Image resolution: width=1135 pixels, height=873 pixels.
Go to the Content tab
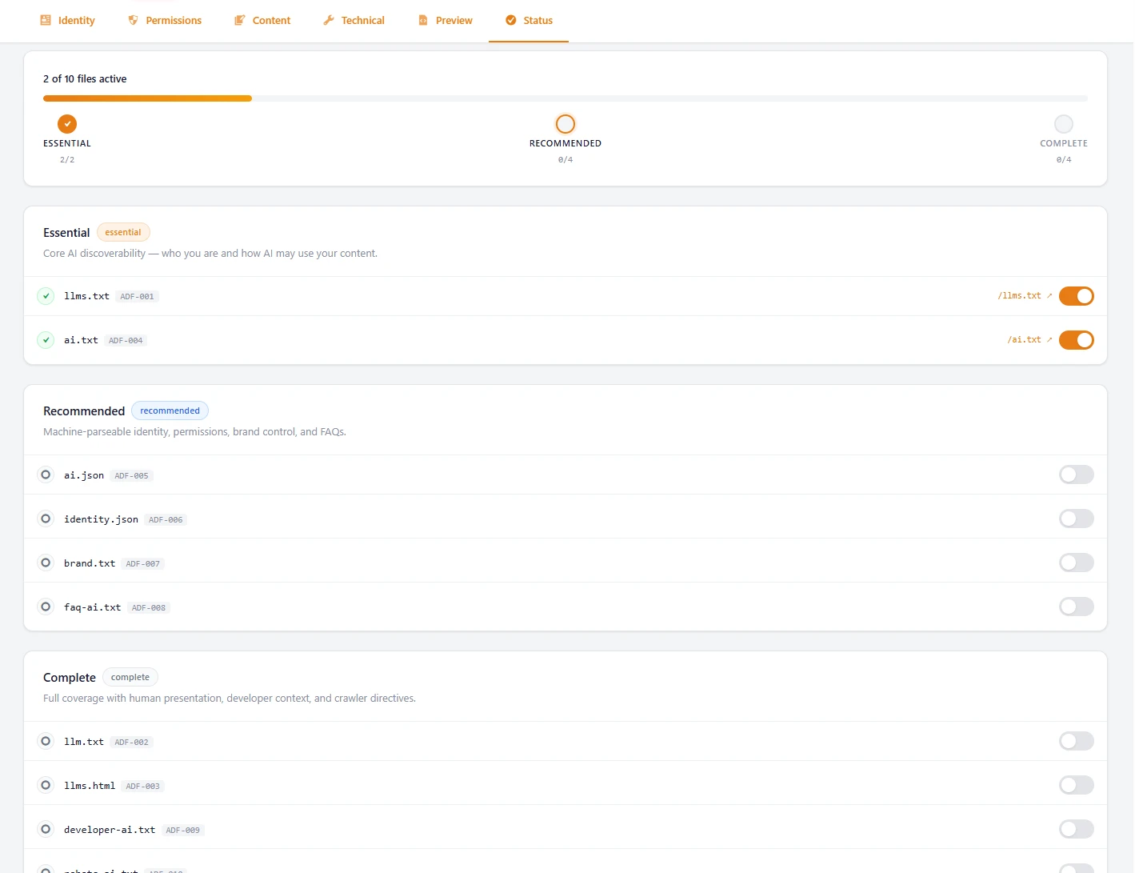click(262, 20)
